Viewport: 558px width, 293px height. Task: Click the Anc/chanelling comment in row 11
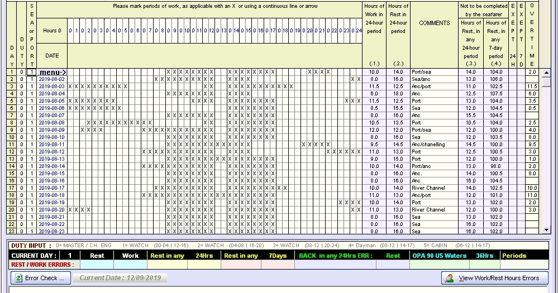(x=435, y=145)
